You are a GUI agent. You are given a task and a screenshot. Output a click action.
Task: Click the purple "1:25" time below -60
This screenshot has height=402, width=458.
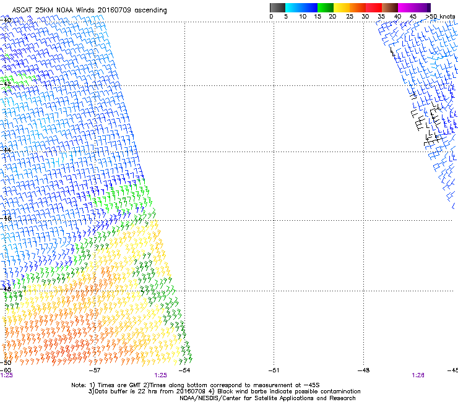pyautogui.click(x=6, y=375)
